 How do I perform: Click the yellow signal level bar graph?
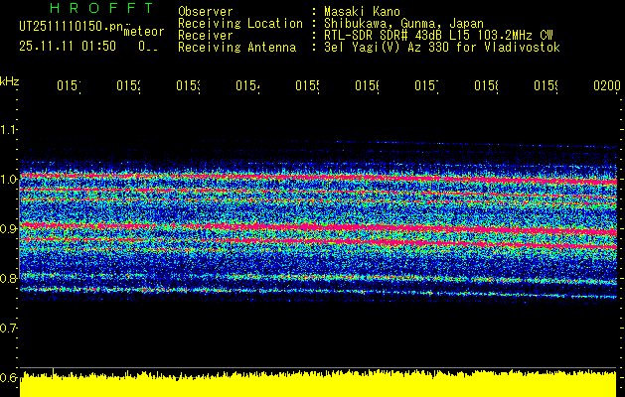(x=318, y=386)
